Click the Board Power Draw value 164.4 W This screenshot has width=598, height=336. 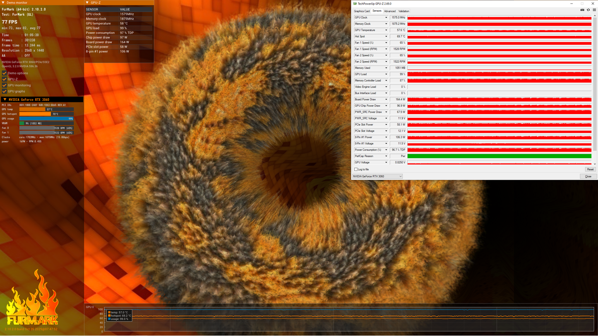(398, 100)
